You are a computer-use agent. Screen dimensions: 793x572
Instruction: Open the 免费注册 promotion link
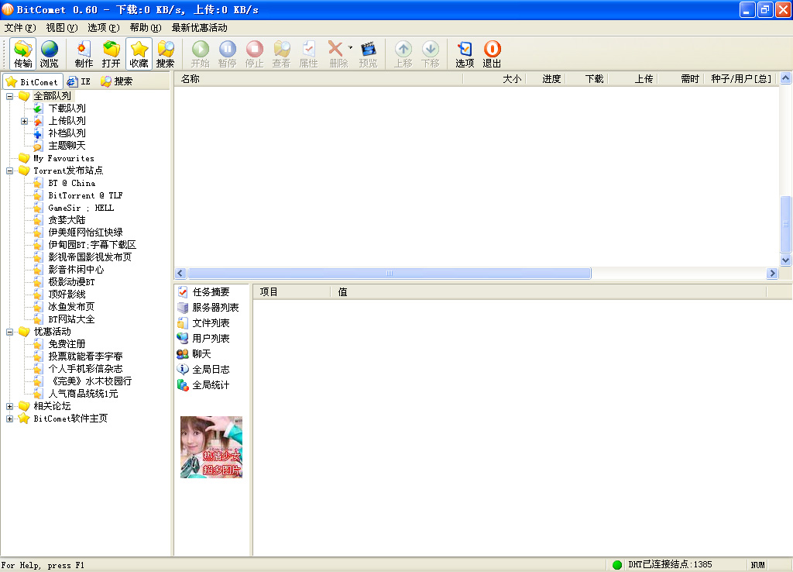point(67,344)
